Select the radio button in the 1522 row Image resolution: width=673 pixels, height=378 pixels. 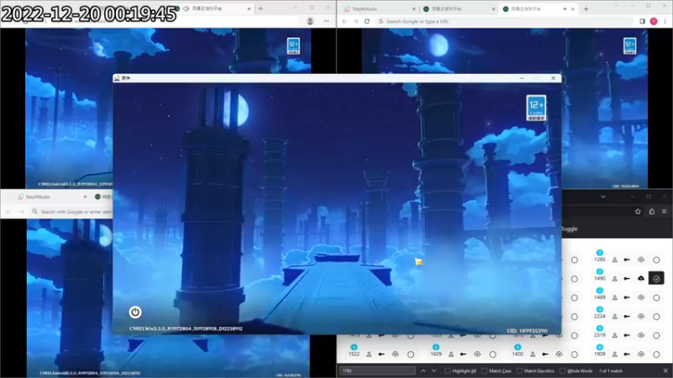411,354
